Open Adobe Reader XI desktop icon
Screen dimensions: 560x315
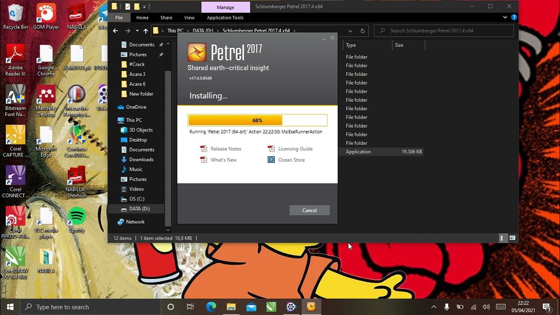(15, 60)
